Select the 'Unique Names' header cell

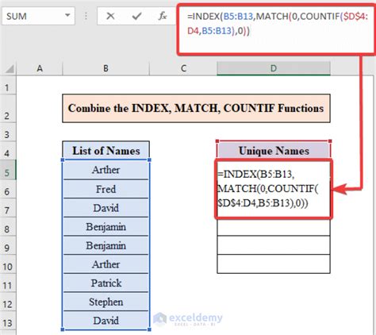tap(274, 151)
